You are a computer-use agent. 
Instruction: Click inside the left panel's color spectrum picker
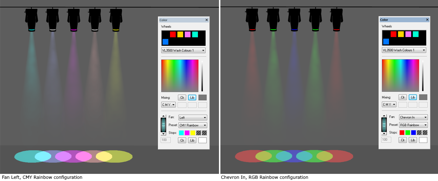[x=180, y=76]
